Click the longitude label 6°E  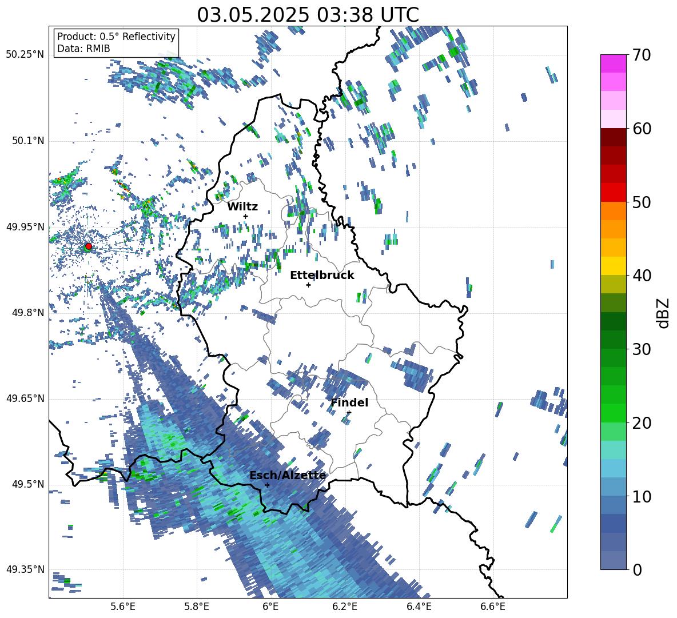pos(270,607)
